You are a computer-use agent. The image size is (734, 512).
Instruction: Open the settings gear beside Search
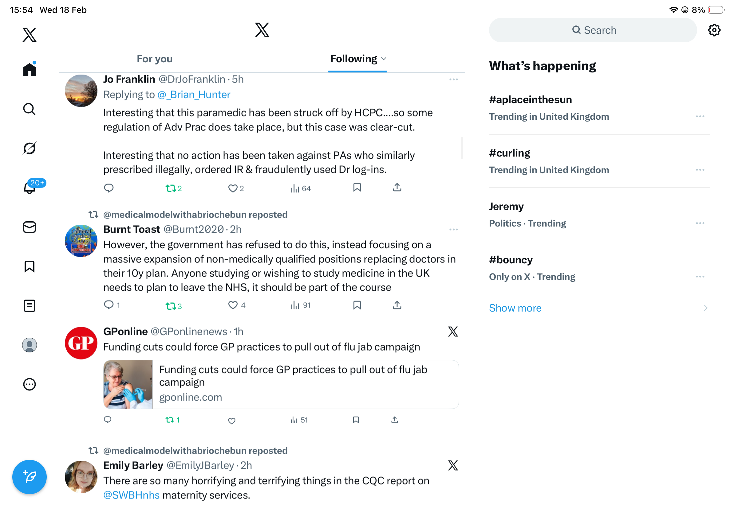[714, 30]
